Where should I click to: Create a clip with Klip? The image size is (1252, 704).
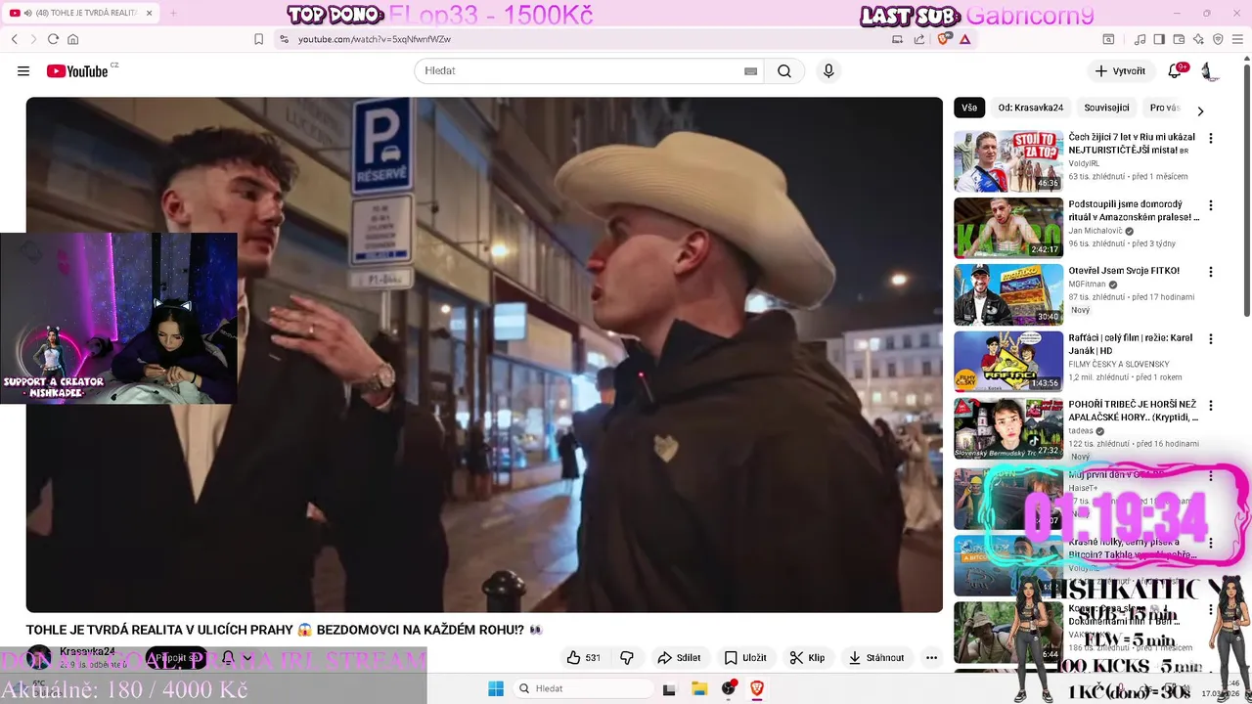(x=808, y=658)
